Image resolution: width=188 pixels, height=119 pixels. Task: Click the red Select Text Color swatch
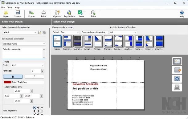(8, 82)
